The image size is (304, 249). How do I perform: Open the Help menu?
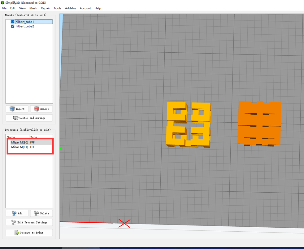tap(98, 8)
